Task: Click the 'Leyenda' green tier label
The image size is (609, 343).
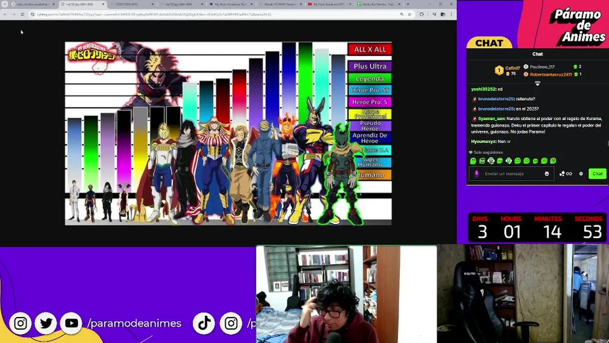Action: pos(370,78)
